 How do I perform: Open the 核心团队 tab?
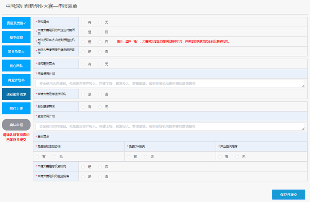[16, 66]
